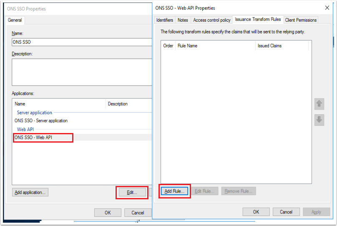
Task: Click the Edit Rule... button
Action: pos(205,191)
